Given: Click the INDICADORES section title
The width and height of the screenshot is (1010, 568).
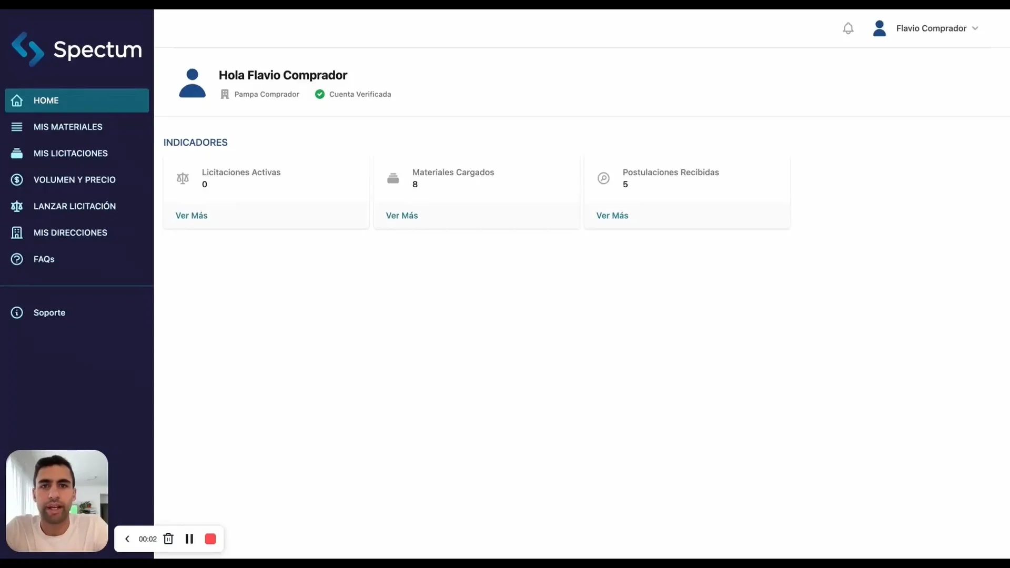Looking at the screenshot, I should pyautogui.click(x=196, y=143).
